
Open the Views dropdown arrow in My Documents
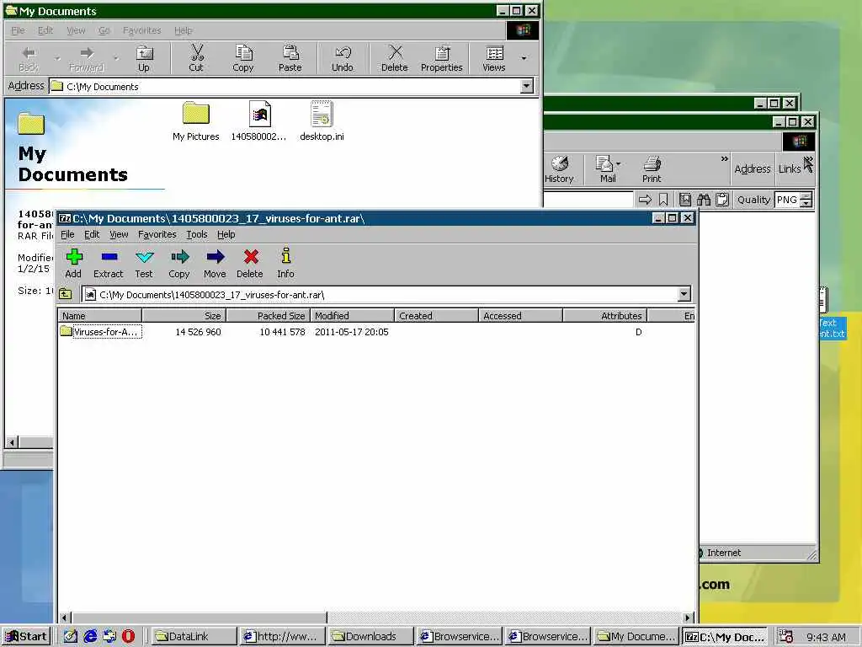click(x=524, y=58)
